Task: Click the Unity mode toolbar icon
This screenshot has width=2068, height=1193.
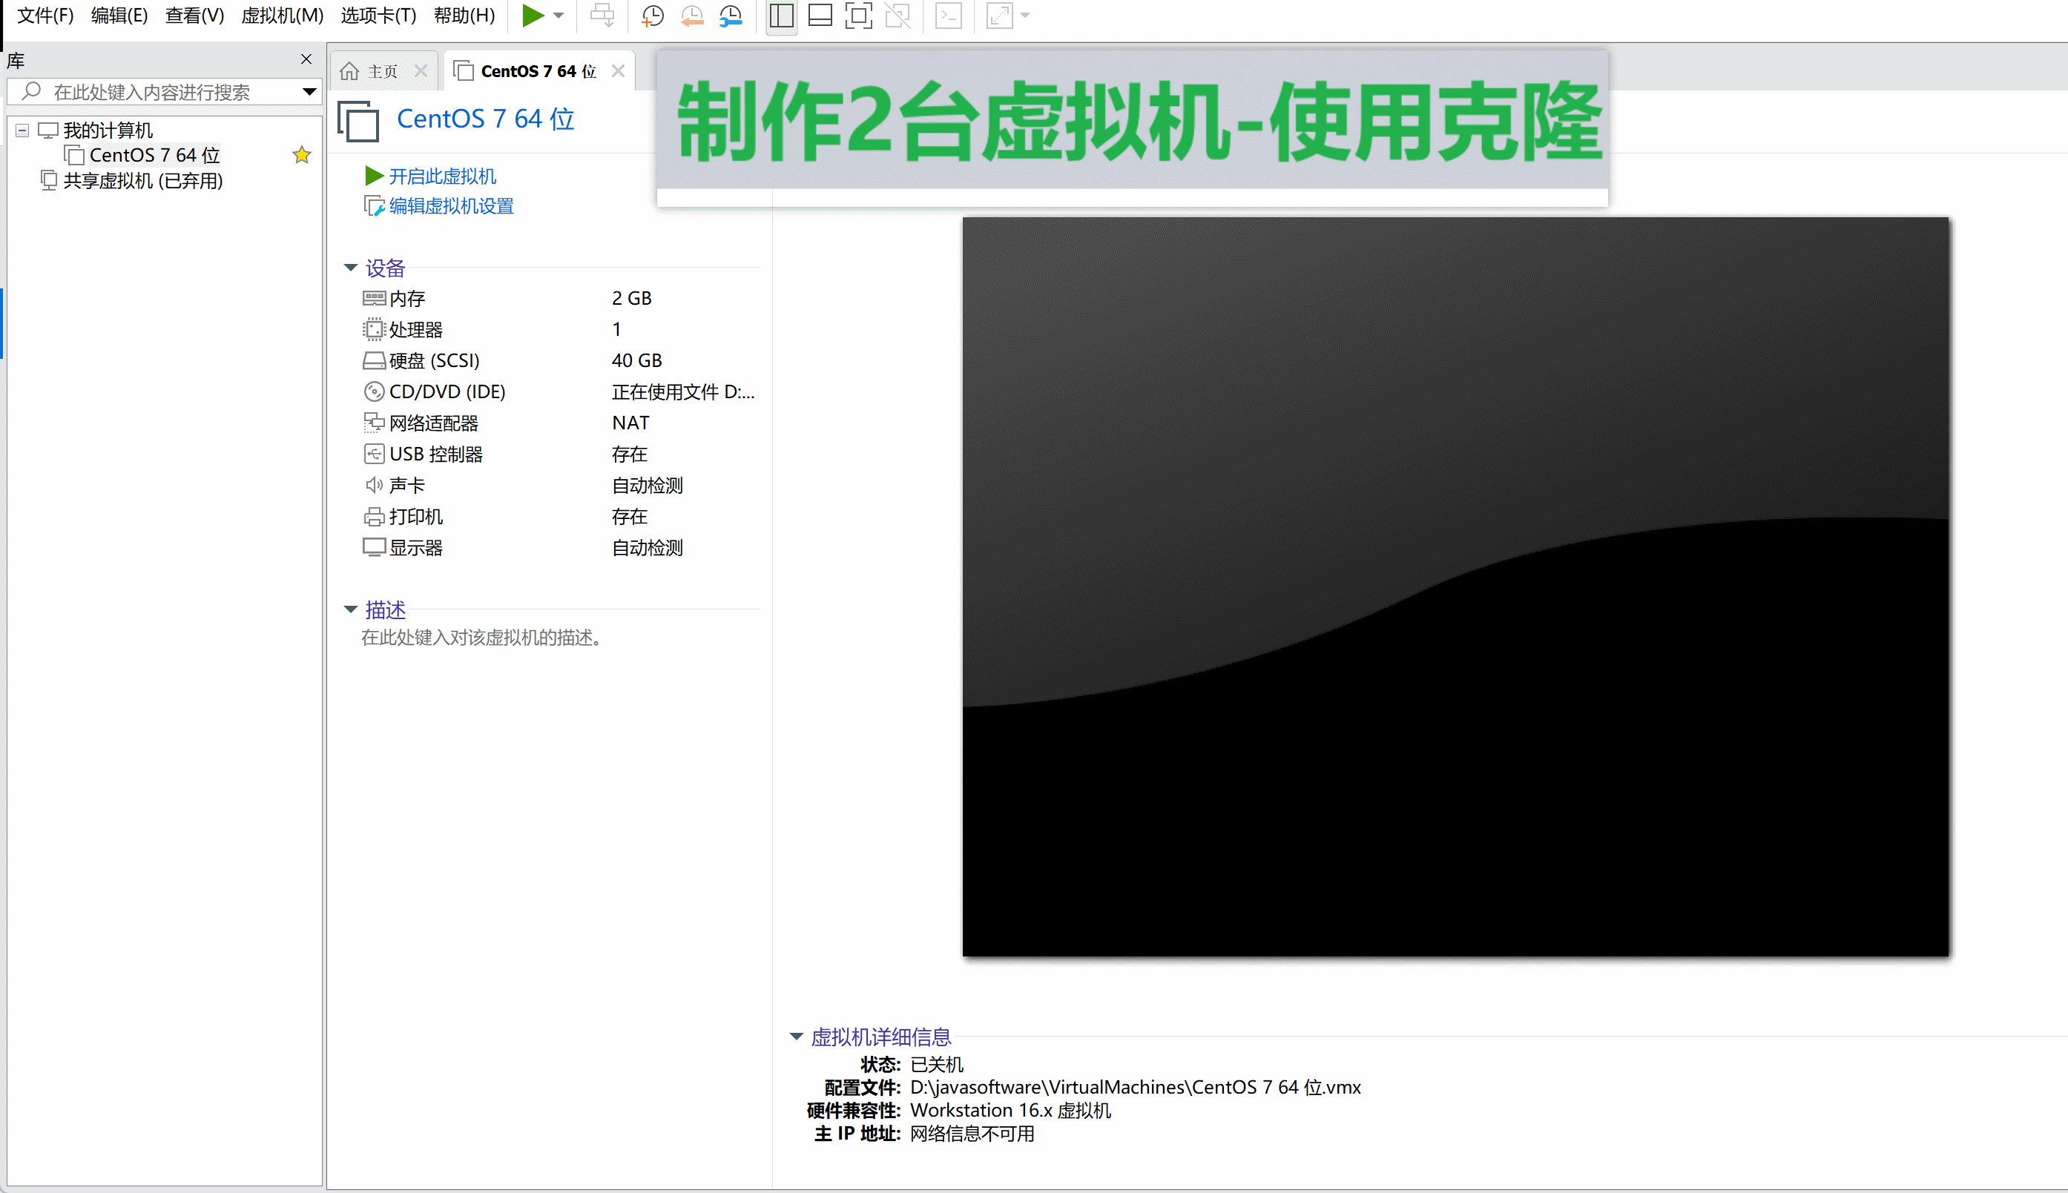Action: [x=898, y=16]
